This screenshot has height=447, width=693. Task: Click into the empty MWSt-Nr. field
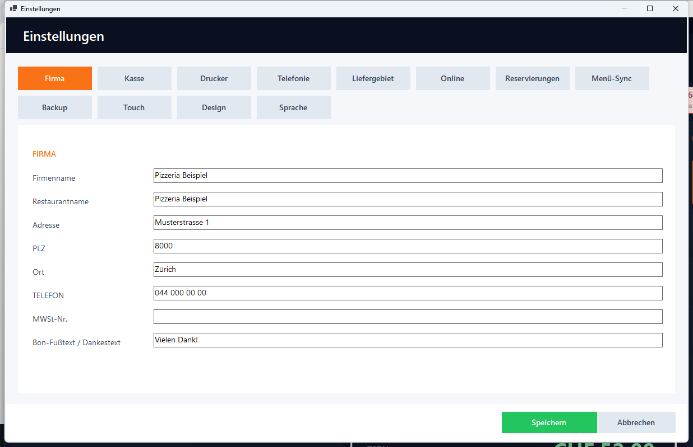coord(408,317)
